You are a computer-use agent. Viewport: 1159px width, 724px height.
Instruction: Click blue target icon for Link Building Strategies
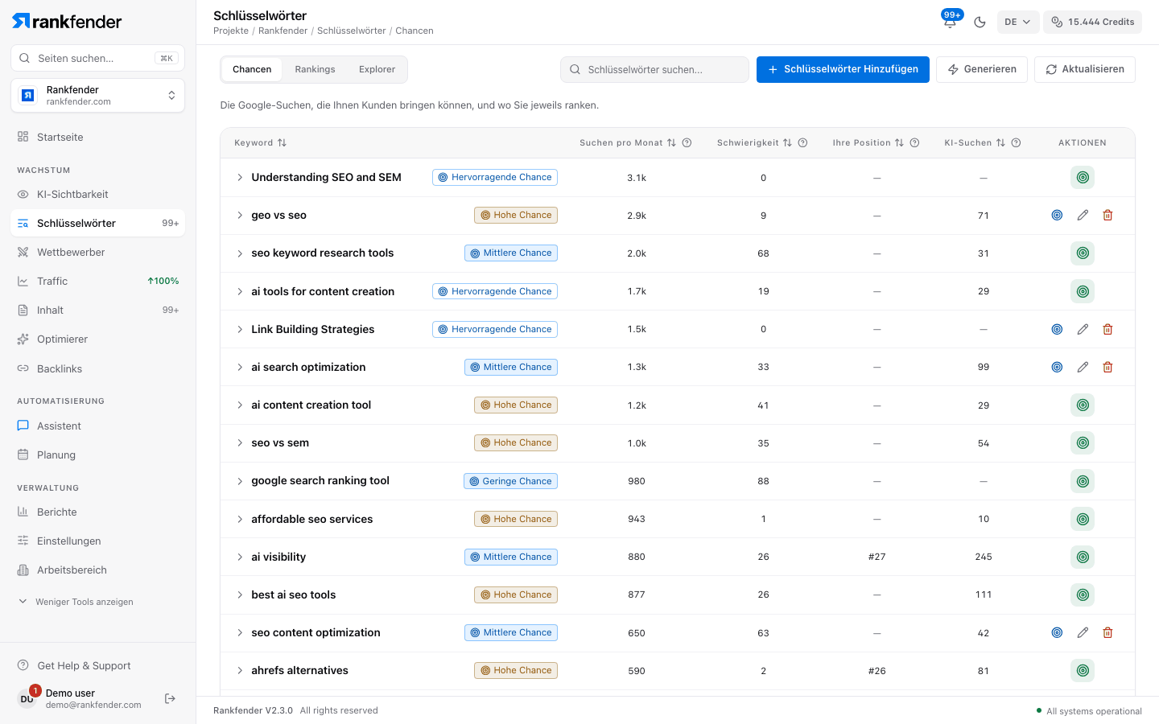tap(1057, 329)
